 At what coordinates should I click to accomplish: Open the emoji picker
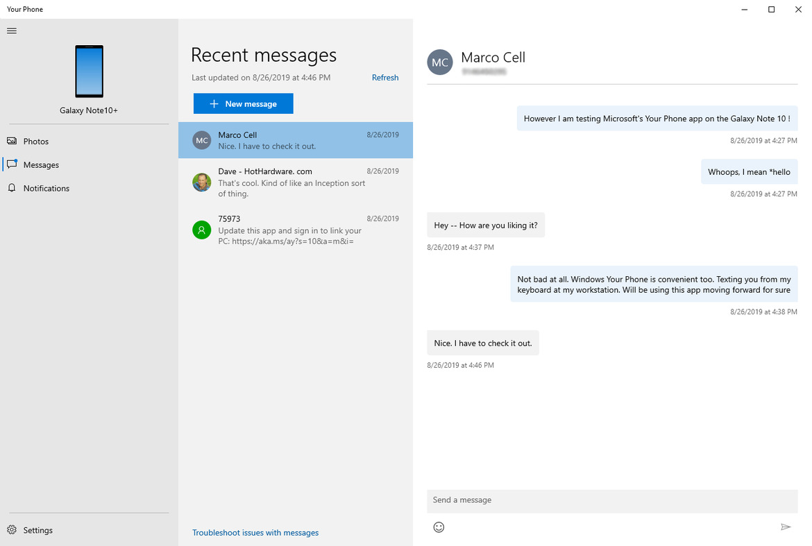click(x=439, y=527)
